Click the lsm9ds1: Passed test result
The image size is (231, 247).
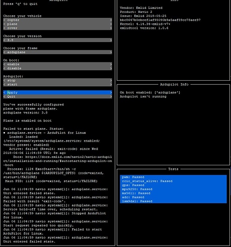click(x=137, y=201)
